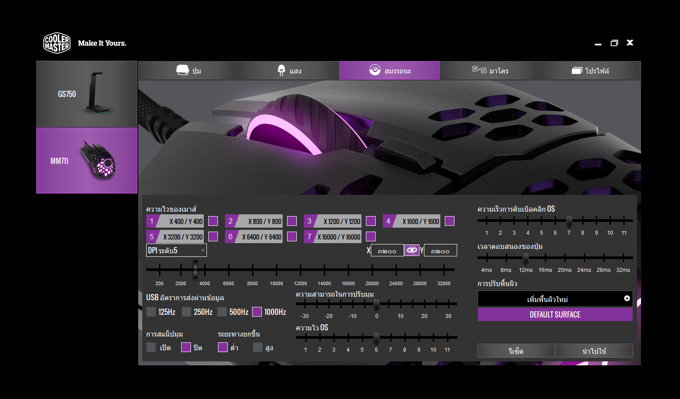Toggle checkbox for DPI level 4 (X1600/Y1600)
This screenshot has width=680, height=399.
pyautogui.click(x=450, y=221)
